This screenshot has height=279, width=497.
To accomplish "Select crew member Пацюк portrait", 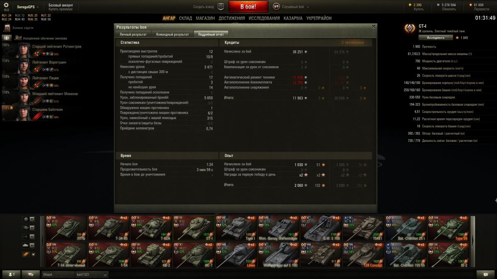I will [23, 81].
